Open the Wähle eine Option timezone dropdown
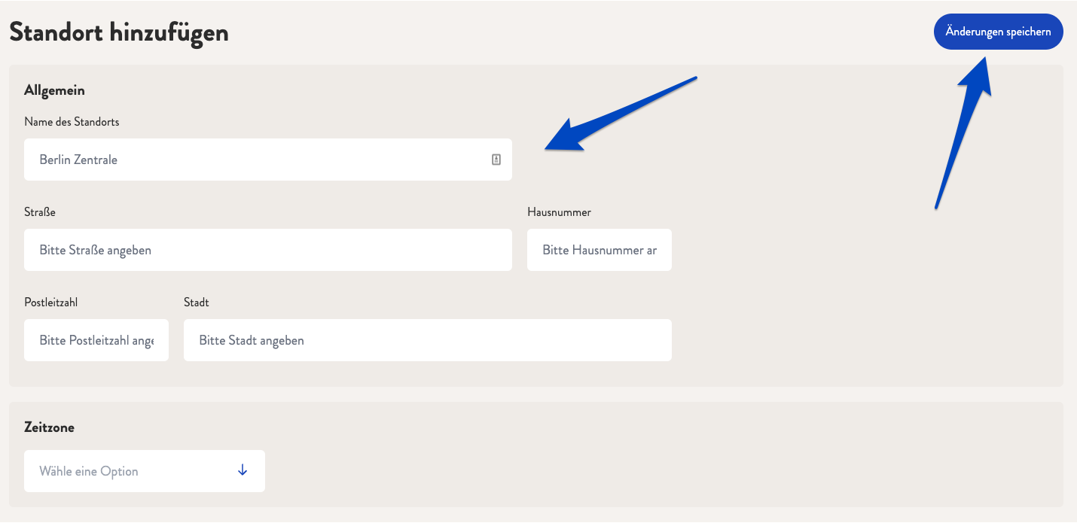This screenshot has height=523, width=1077. [x=145, y=471]
